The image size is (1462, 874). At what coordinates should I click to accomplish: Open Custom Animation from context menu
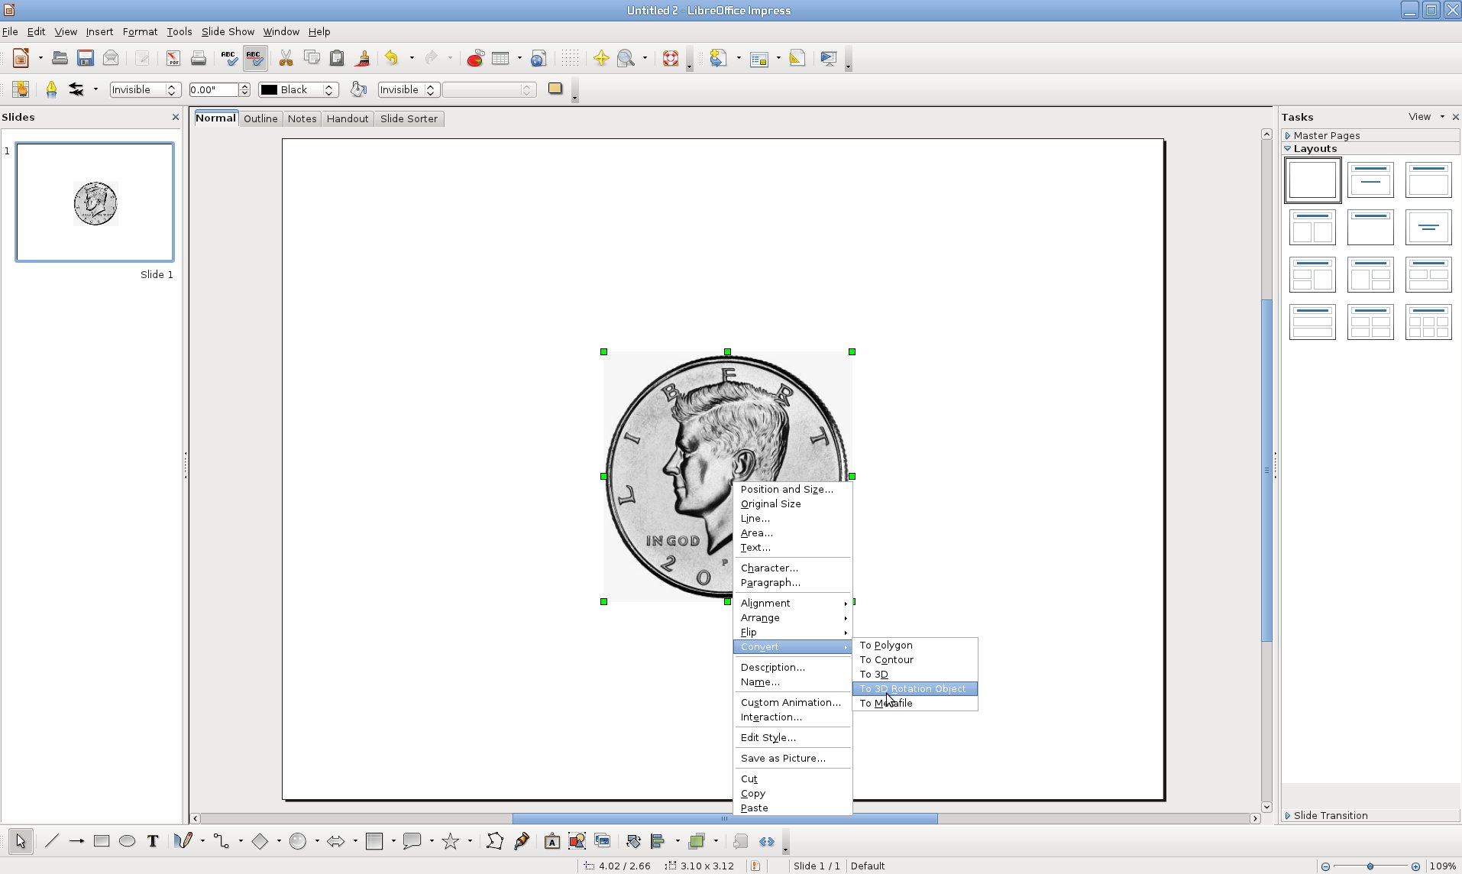pos(792,702)
